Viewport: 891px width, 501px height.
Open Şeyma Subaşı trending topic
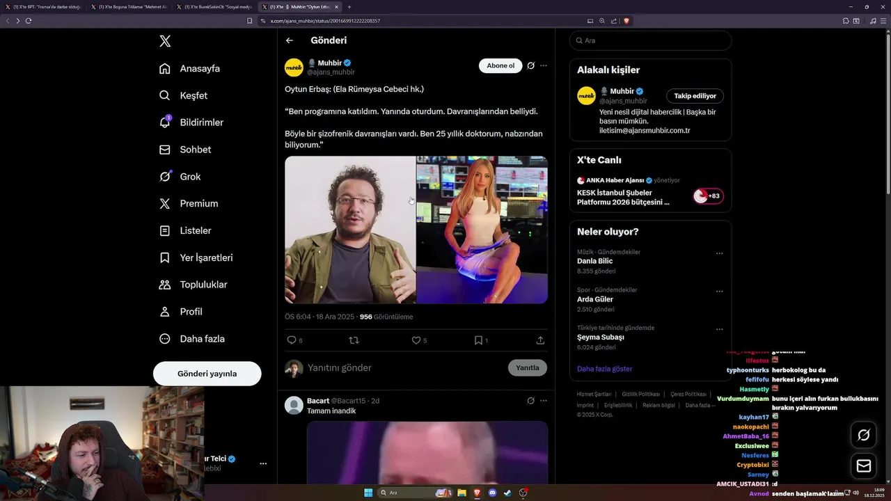tap(600, 337)
